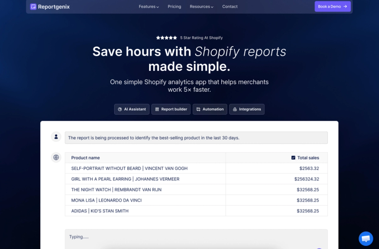The height and width of the screenshot is (249, 379).
Task: Select the Adidas Kid's Stan Smith row
Action: [x=196, y=211]
